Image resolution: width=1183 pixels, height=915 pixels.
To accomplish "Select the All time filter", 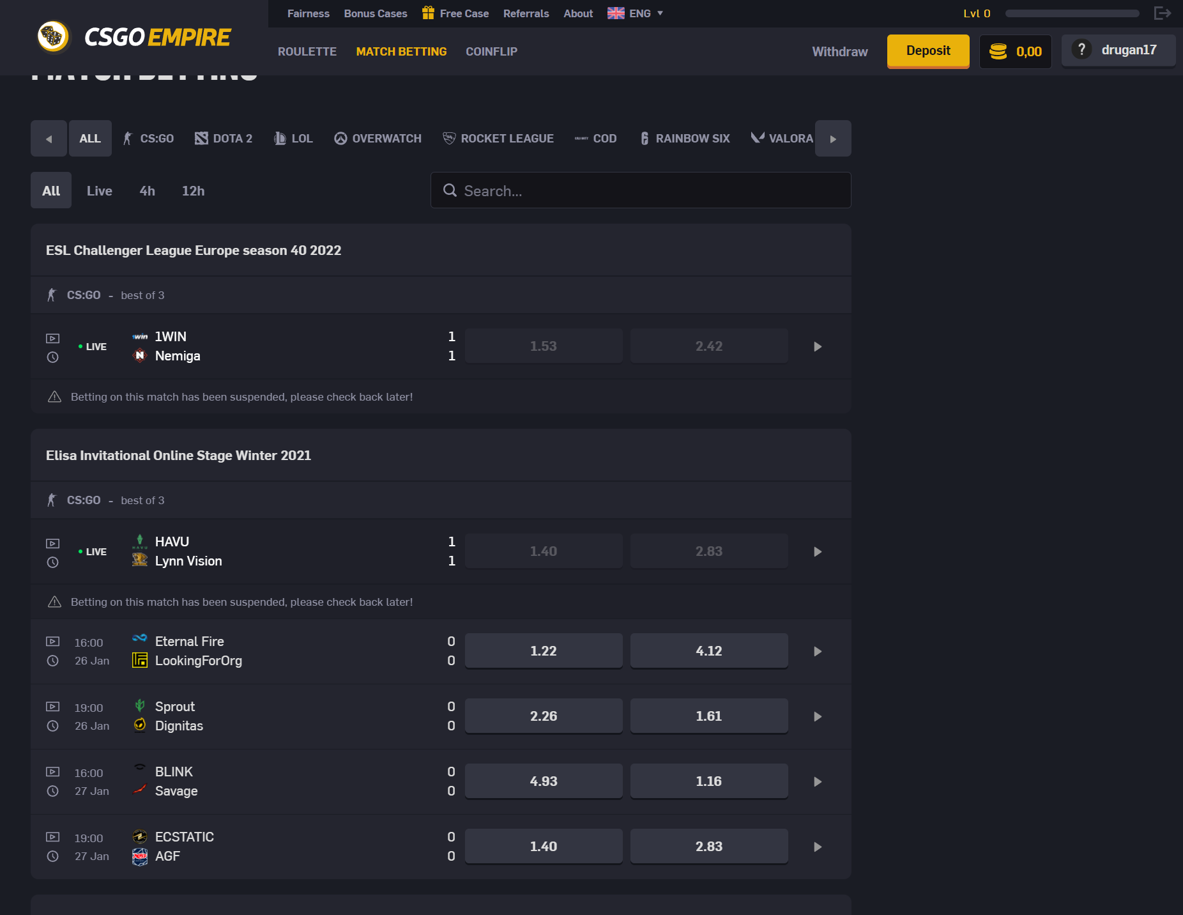I will click(51, 190).
